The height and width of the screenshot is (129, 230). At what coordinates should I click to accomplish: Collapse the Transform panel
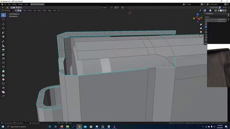(x=209, y=14)
